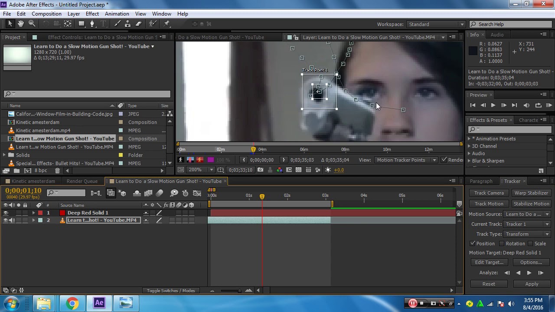The width and height of the screenshot is (555, 312).
Task: Open the Motion Tracker Points view dropdown
Action: [405, 160]
